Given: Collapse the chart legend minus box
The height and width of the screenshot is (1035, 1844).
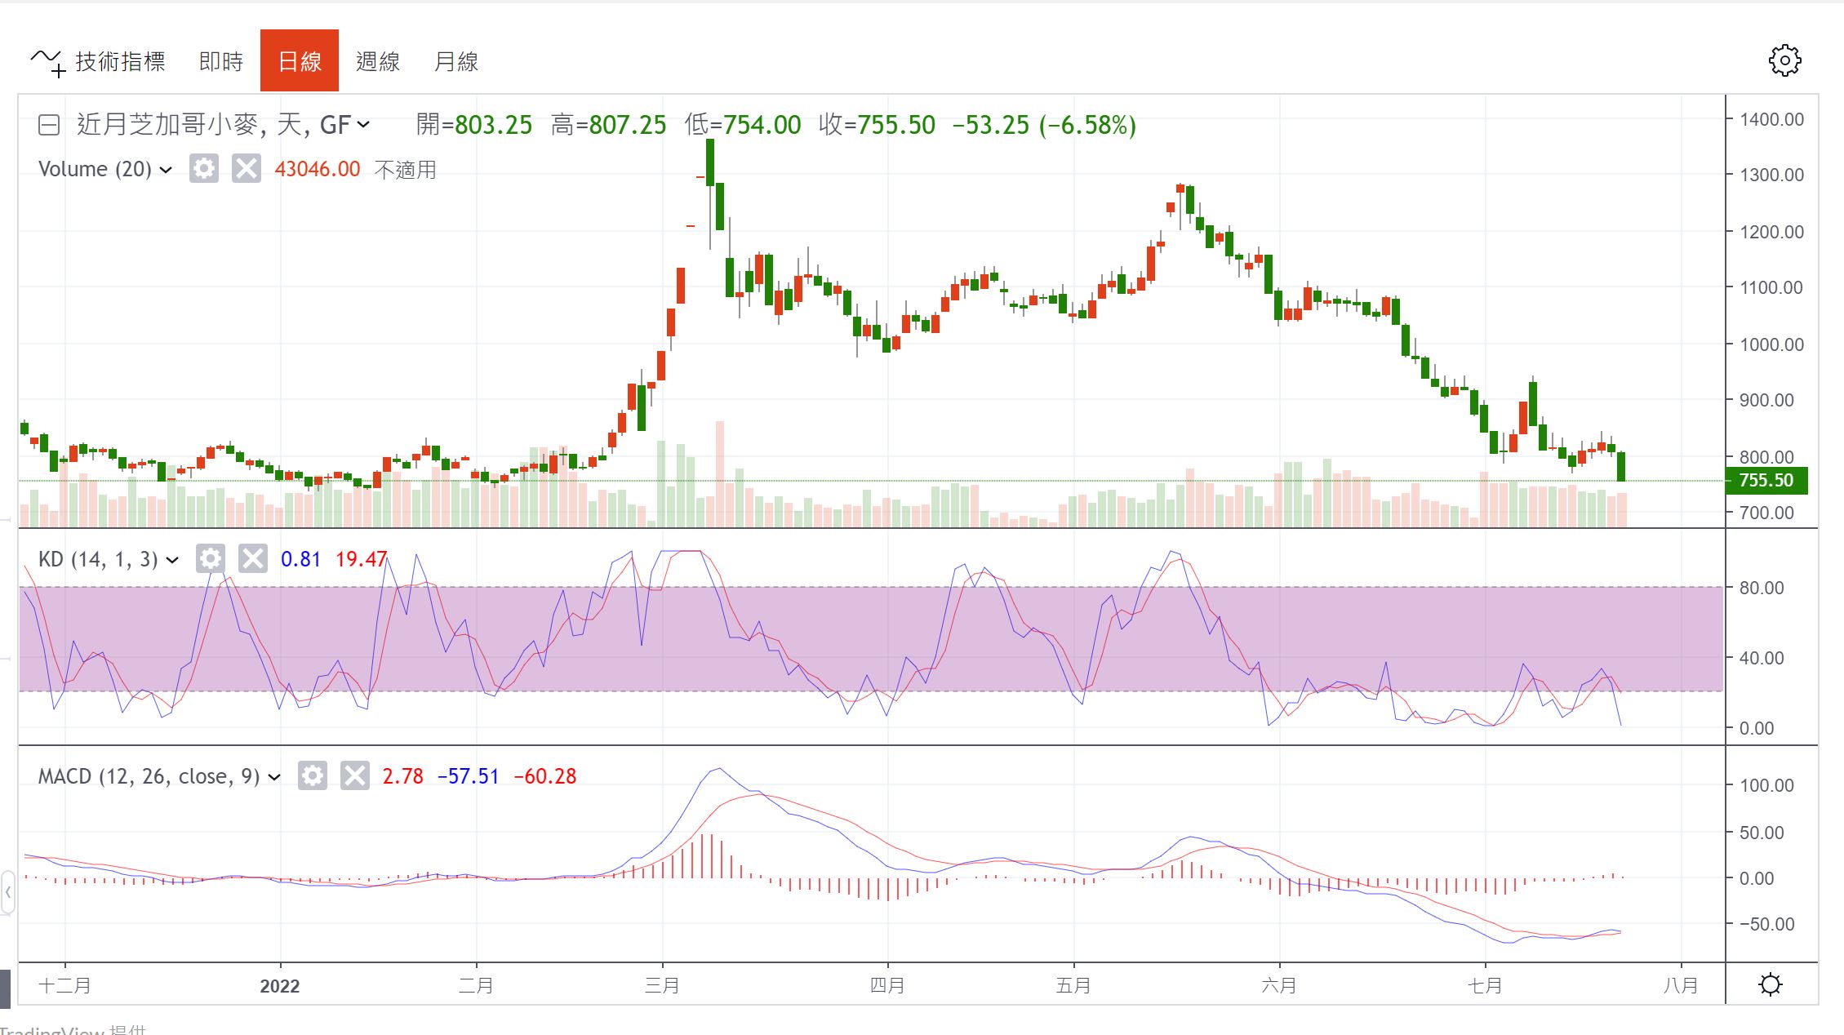Looking at the screenshot, I should point(49,125).
